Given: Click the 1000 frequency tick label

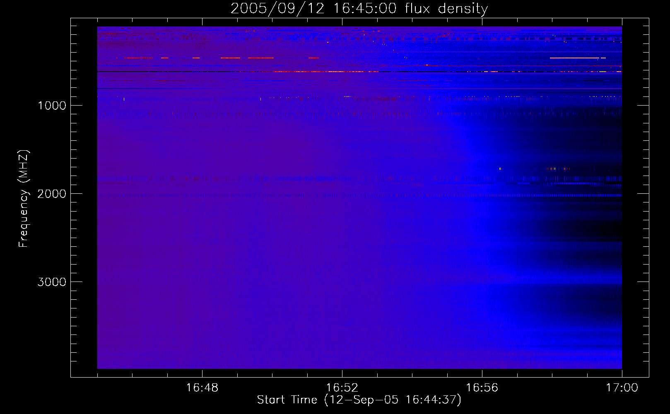Looking at the screenshot, I should 52,106.
